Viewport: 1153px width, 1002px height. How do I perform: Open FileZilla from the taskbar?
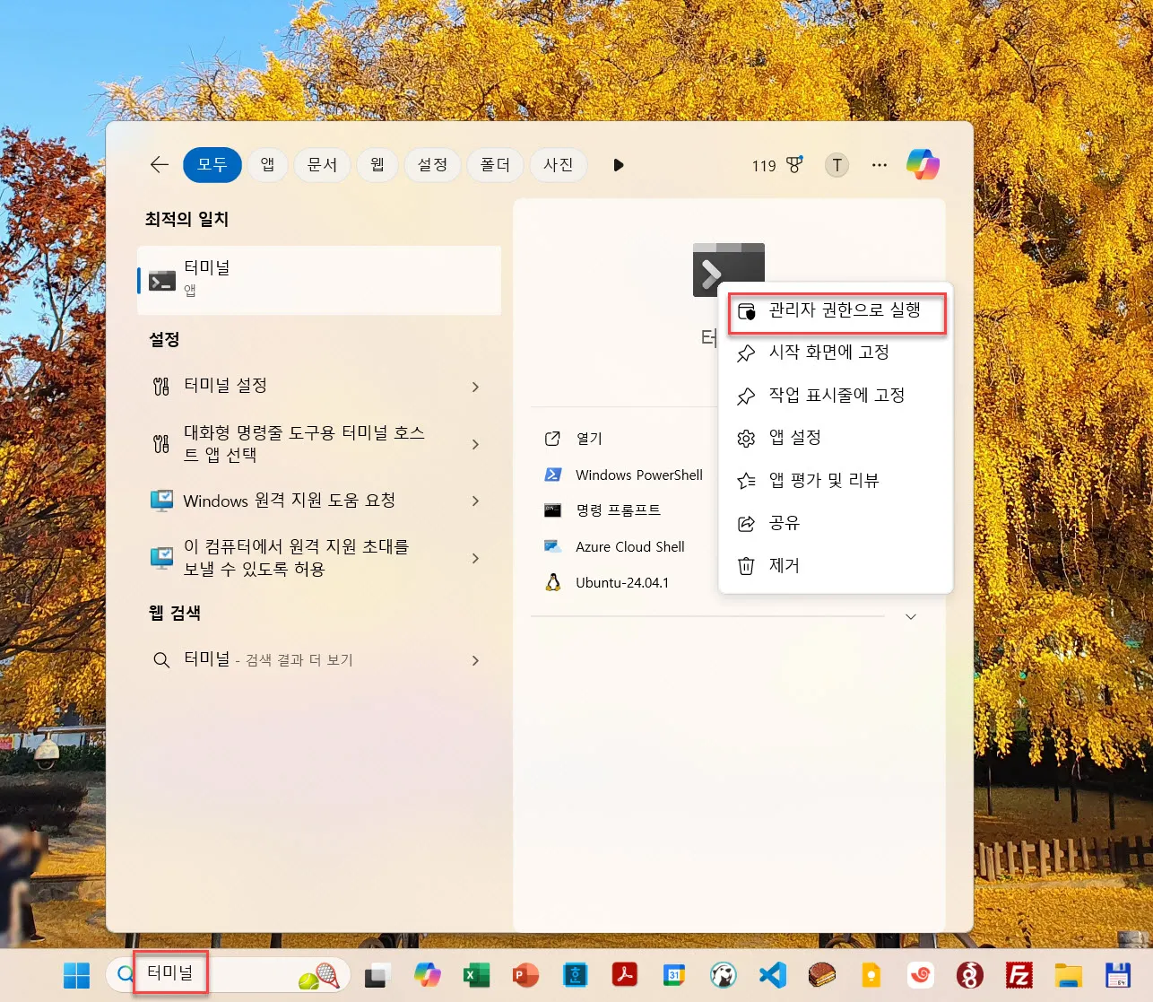[1019, 974]
